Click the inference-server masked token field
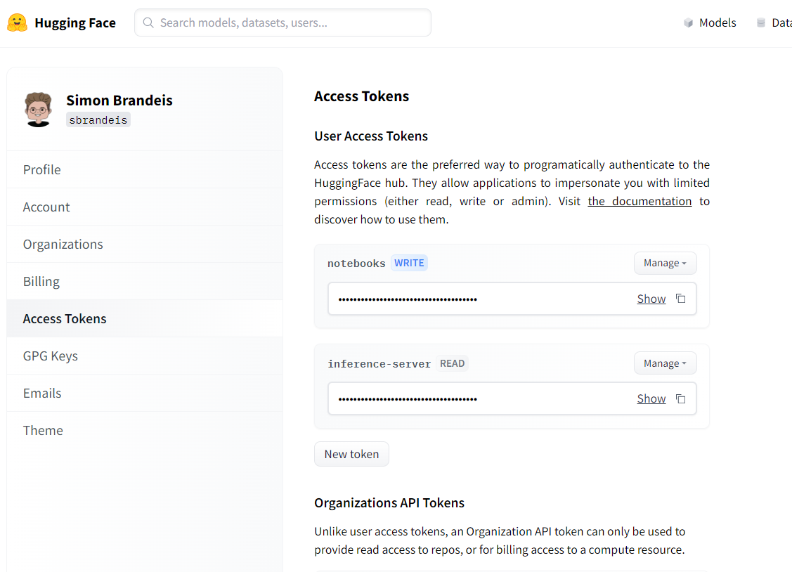 (512, 399)
